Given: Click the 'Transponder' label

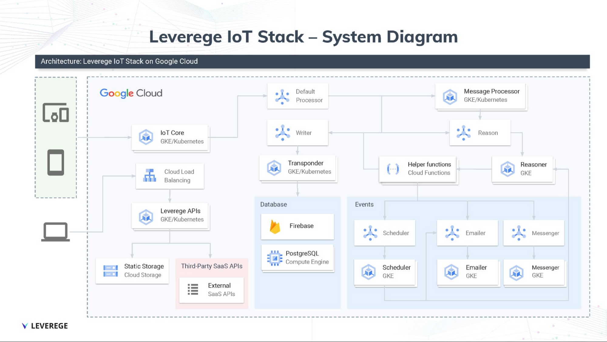Looking at the screenshot, I should pos(306,163).
